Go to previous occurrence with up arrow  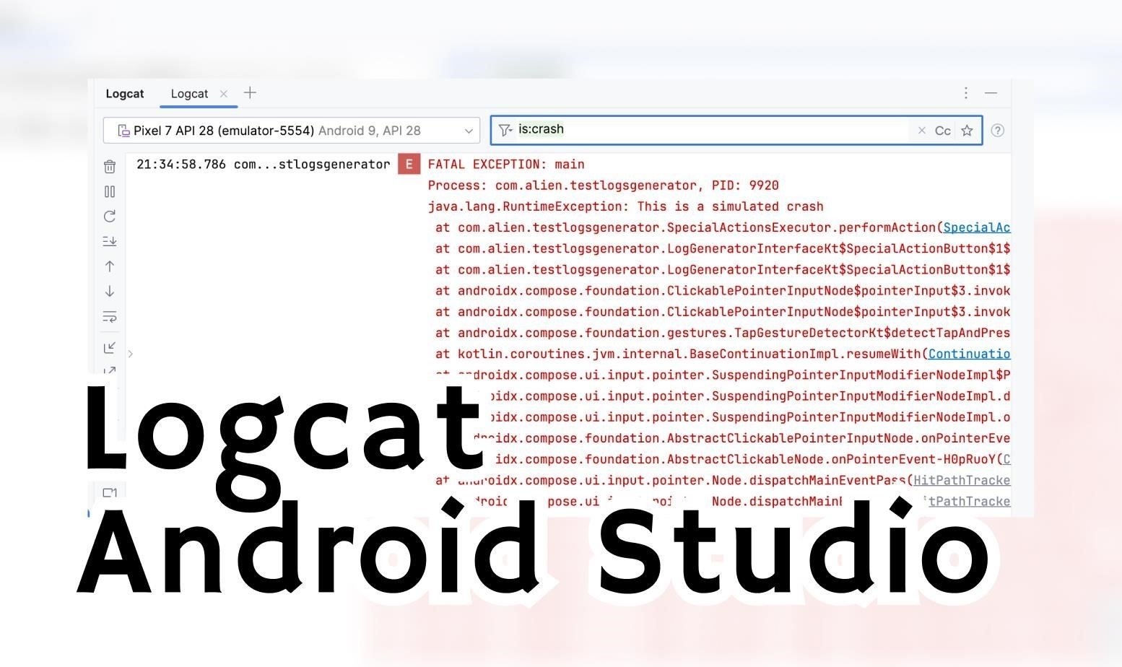coord(110,266)
